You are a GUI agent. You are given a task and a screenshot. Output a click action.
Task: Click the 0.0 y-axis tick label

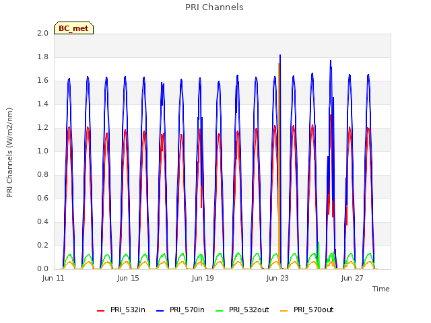[x=42, y=269]
